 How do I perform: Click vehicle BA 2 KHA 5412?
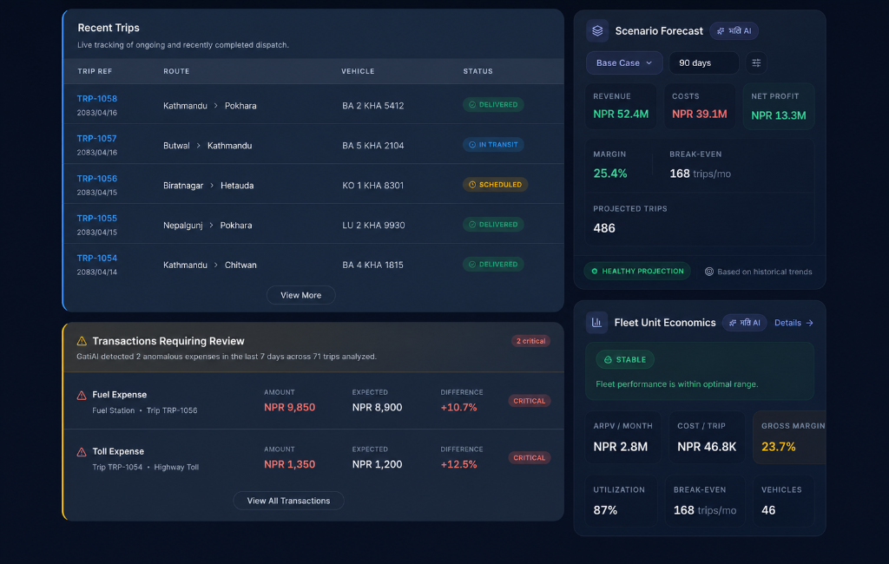pyautogui.click(x=373, y=106)
